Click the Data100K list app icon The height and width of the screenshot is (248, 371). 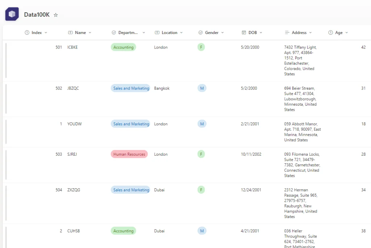pos(12,14)
